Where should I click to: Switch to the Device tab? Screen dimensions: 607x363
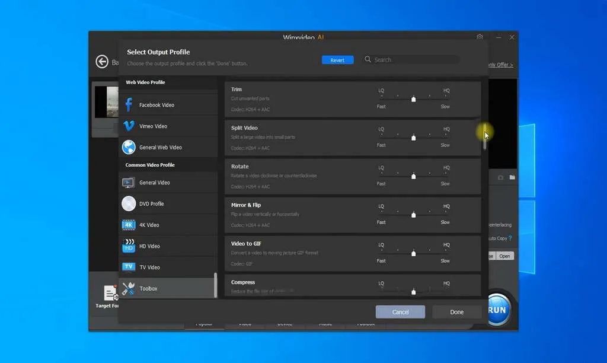(285, 324)
